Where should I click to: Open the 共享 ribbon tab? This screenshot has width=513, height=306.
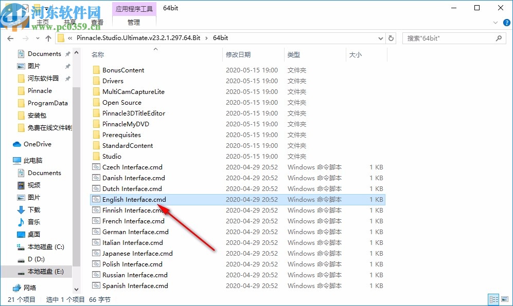[69, 22]
